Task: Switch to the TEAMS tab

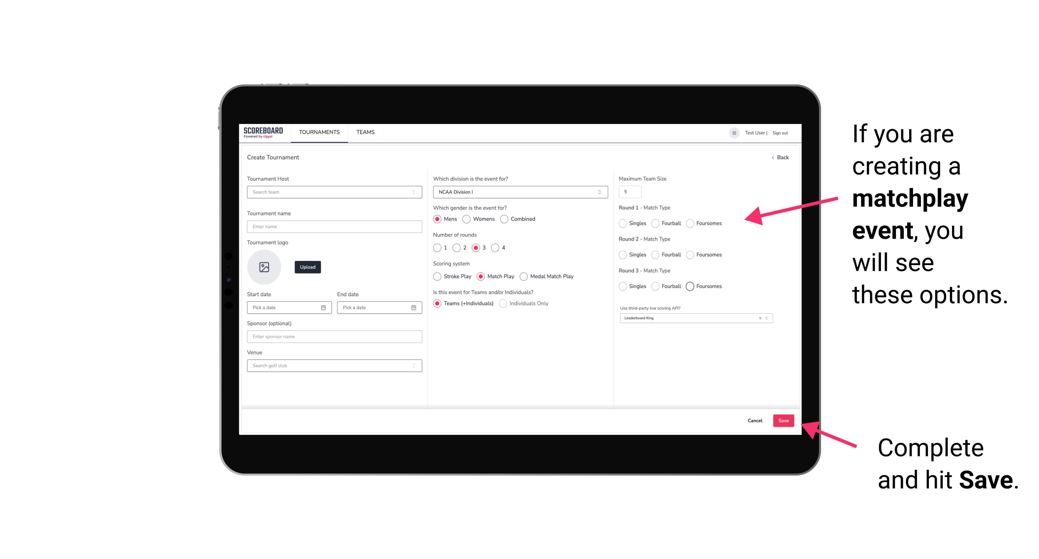Action: point(365,133)
